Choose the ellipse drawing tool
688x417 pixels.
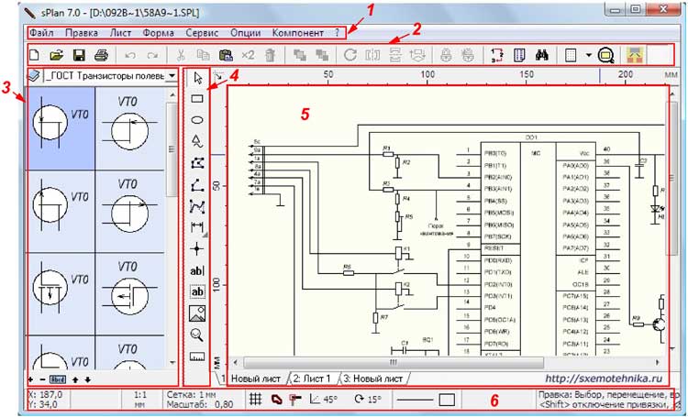click(196, 119)
